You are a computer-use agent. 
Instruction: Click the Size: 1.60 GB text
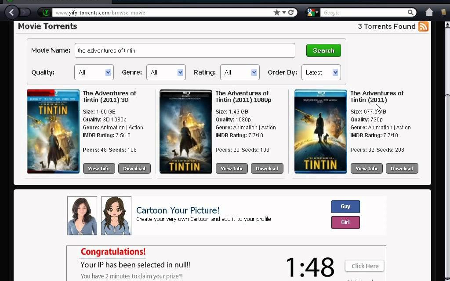(99, 112)
